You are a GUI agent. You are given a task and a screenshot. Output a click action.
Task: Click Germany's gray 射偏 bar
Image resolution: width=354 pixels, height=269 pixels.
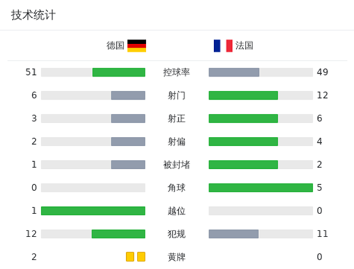pos(128,142)
